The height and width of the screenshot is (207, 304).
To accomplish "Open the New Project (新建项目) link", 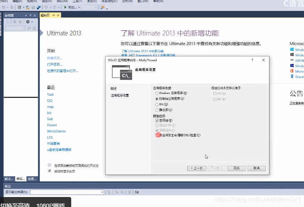I will (55, 58).
